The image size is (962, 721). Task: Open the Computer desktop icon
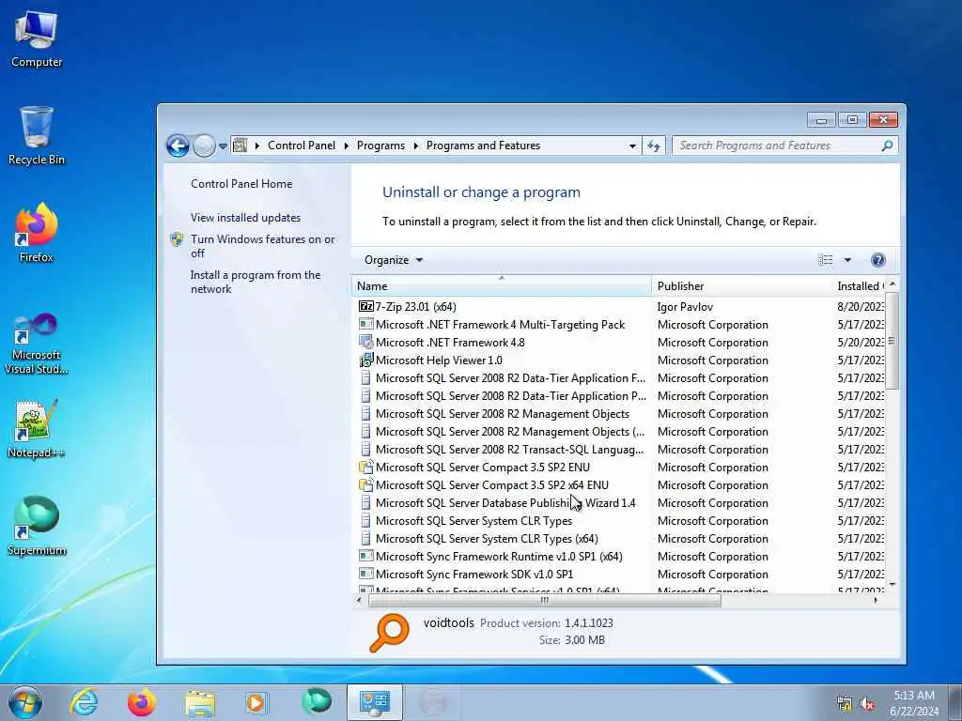pyautogui.click(x=37, y=38)
